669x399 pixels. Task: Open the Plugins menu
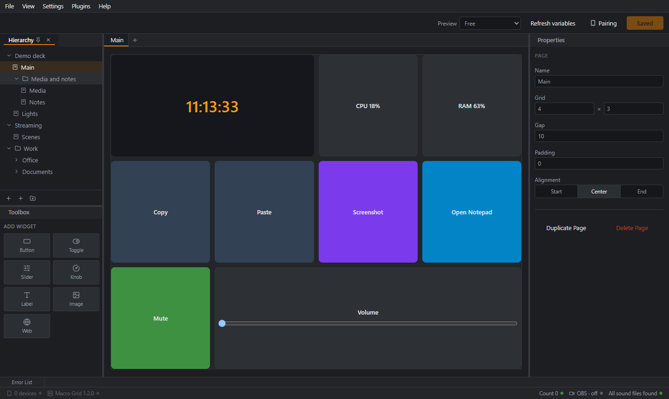[81, 6]
